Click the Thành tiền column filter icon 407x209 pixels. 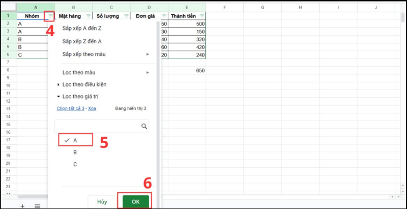tap(201, 16)
